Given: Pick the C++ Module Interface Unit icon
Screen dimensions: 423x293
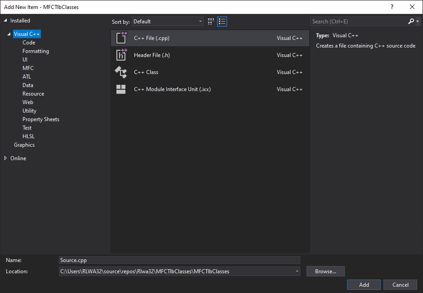Looking at the screenshot, I should [121, 89].
